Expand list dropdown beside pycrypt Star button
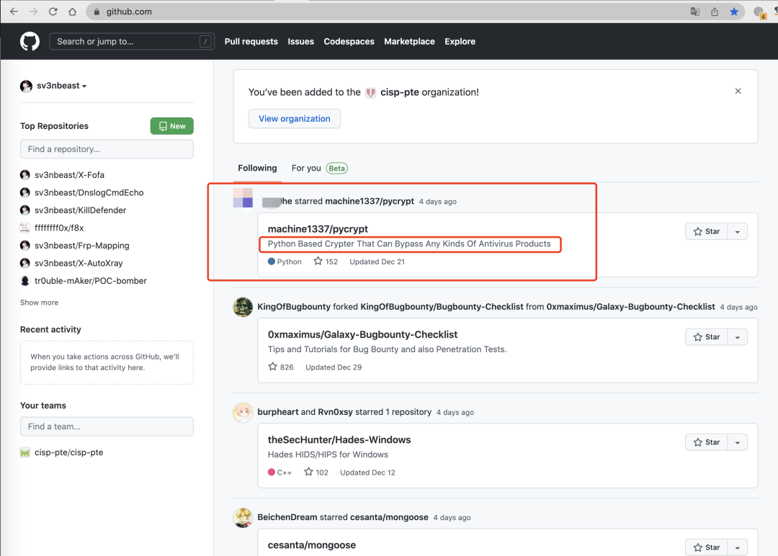 738,232
